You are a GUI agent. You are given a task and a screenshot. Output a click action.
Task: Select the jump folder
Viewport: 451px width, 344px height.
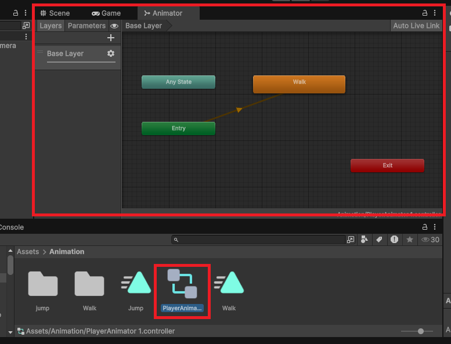click(42, 291)
